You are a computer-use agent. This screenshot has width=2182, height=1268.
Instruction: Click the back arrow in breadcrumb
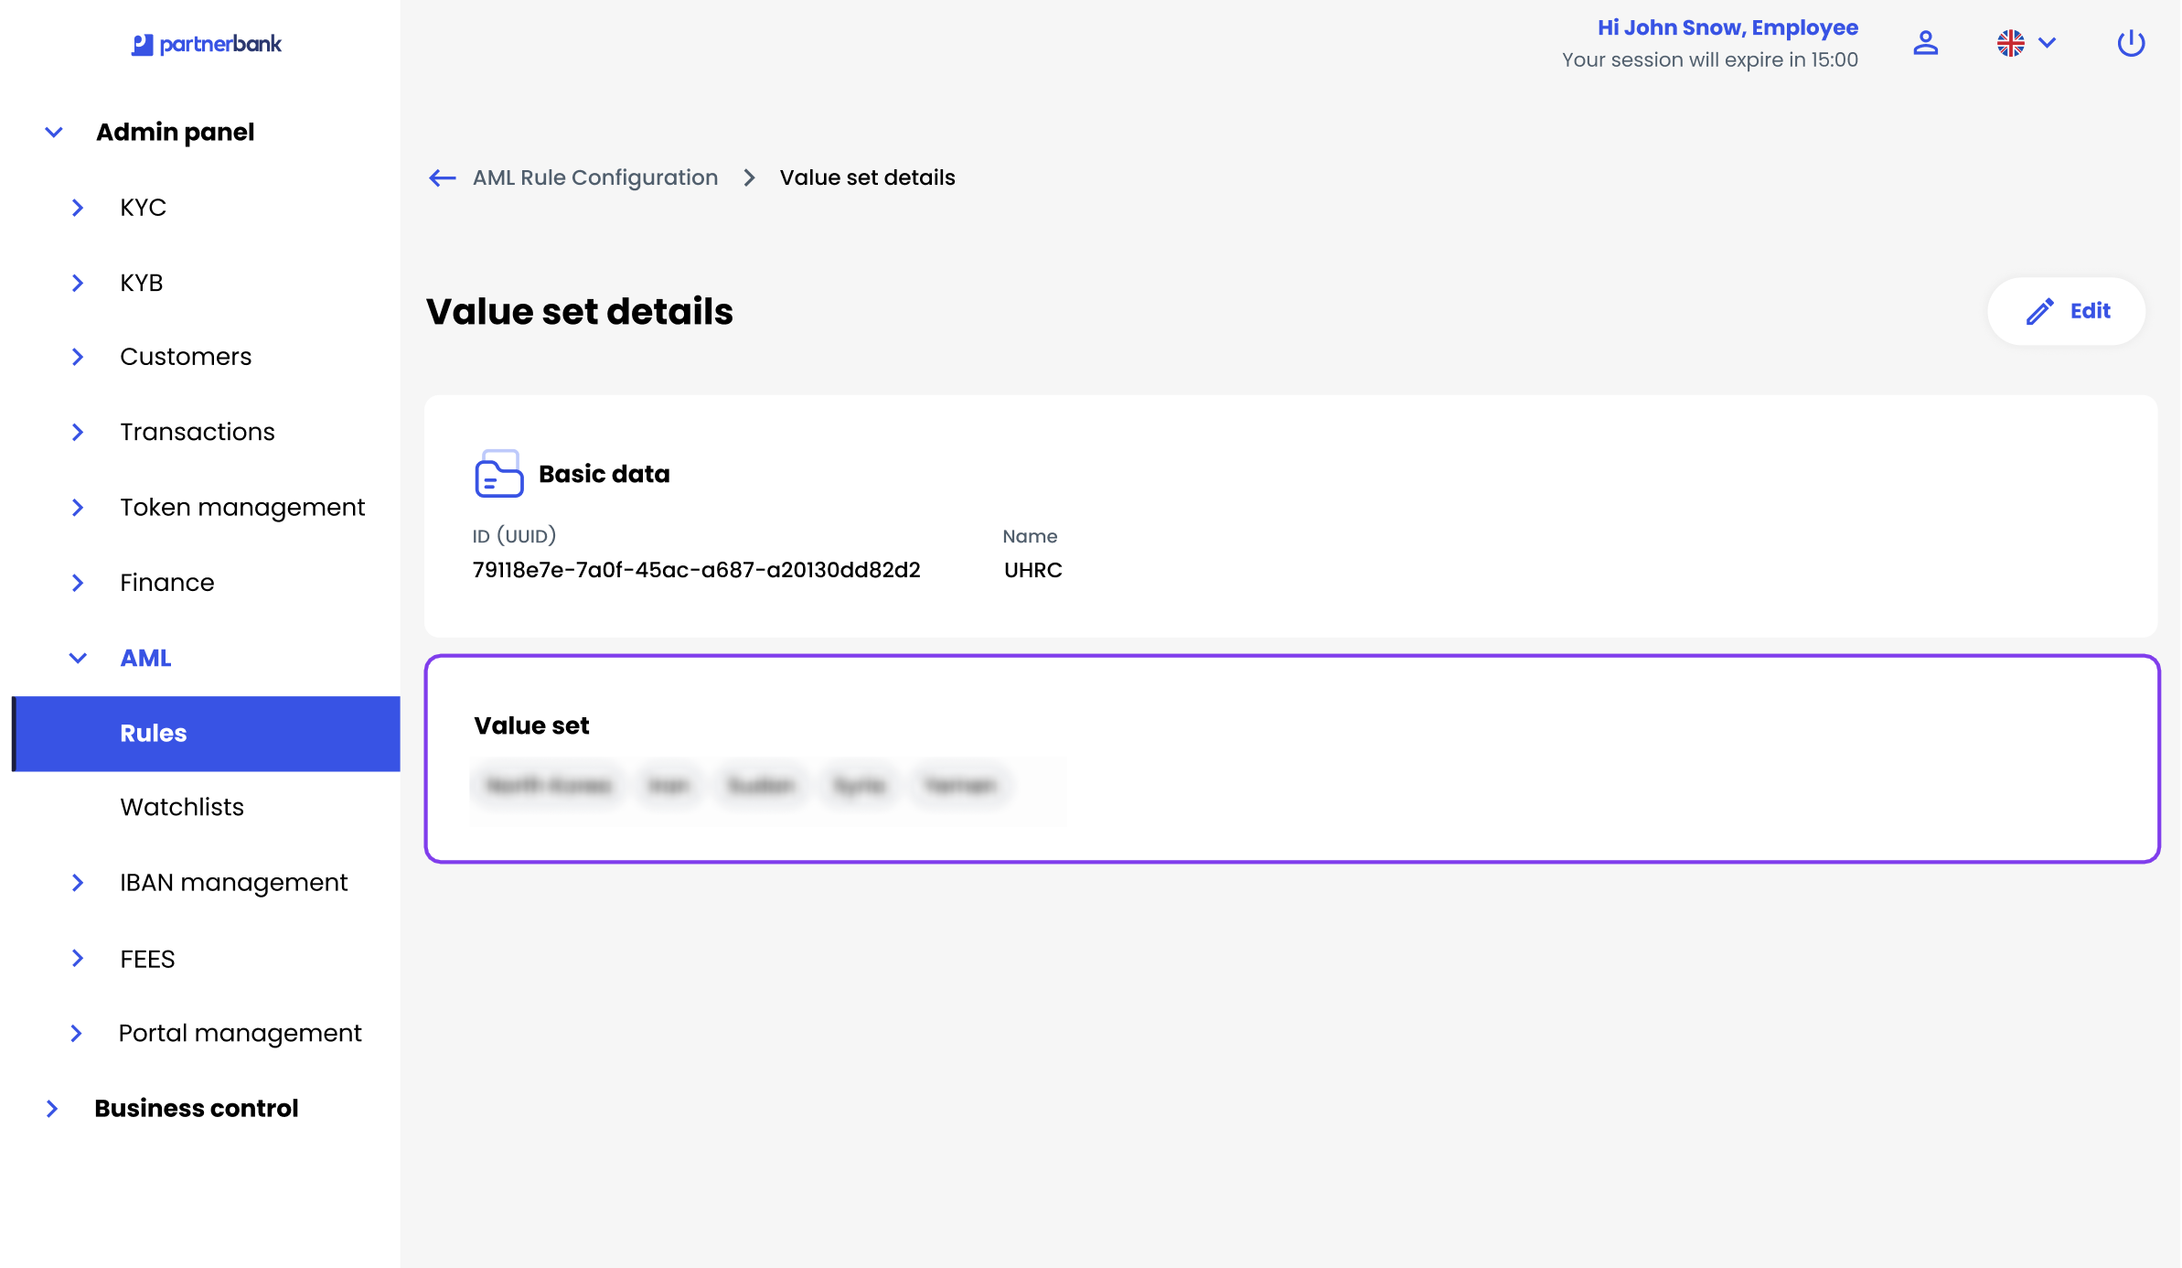(x=443, y=177)
